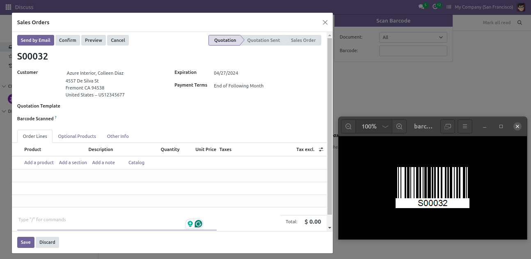531x259 pixels.
Task: Open the 100% zoom level dropdown
Action: tap(374, 126)
